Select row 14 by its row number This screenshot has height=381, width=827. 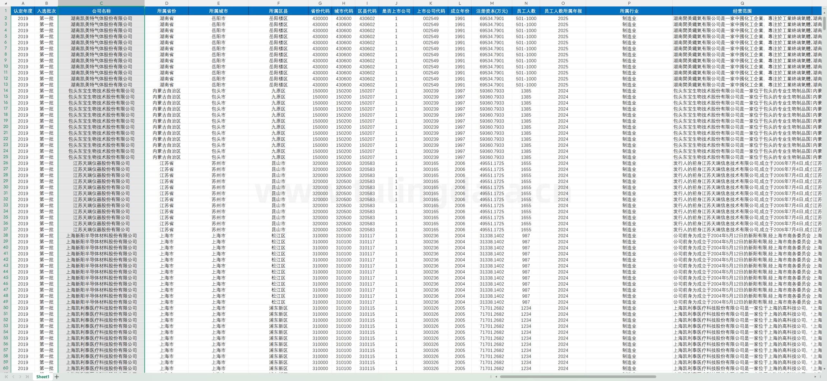click(5, 90)
